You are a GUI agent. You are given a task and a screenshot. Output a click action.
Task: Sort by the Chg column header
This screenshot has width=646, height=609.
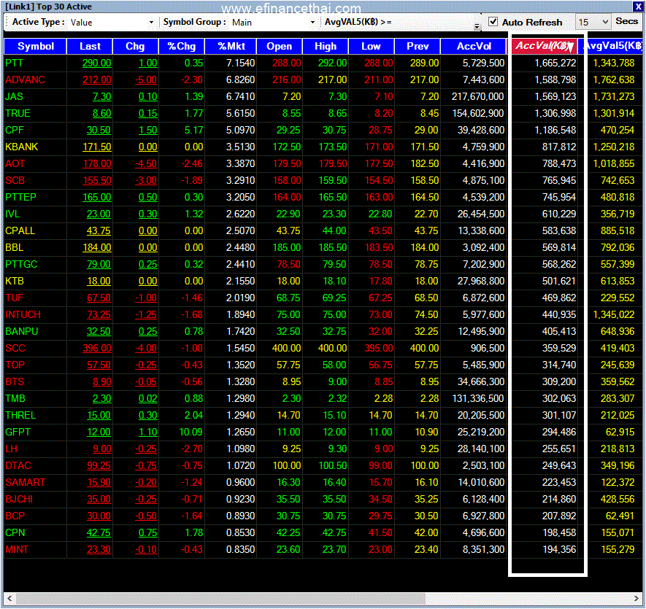(136, 46)
